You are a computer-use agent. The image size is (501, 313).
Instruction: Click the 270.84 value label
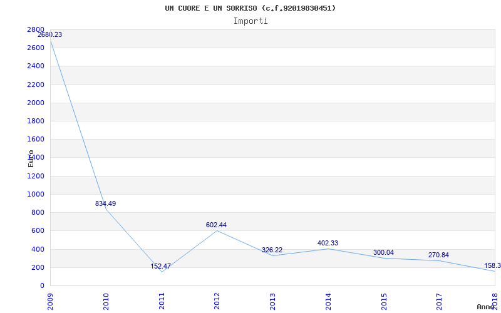(438, 255)
